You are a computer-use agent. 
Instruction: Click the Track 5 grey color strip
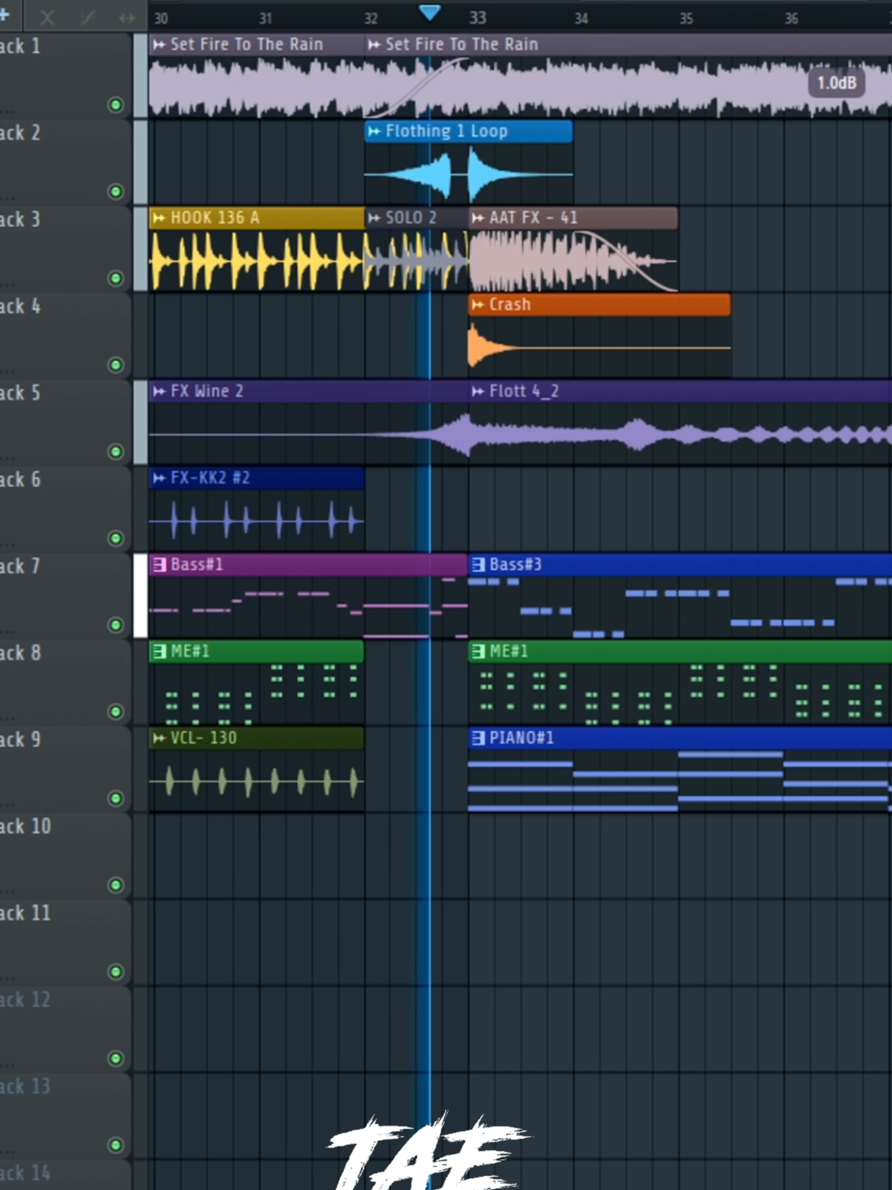[140, 422]
